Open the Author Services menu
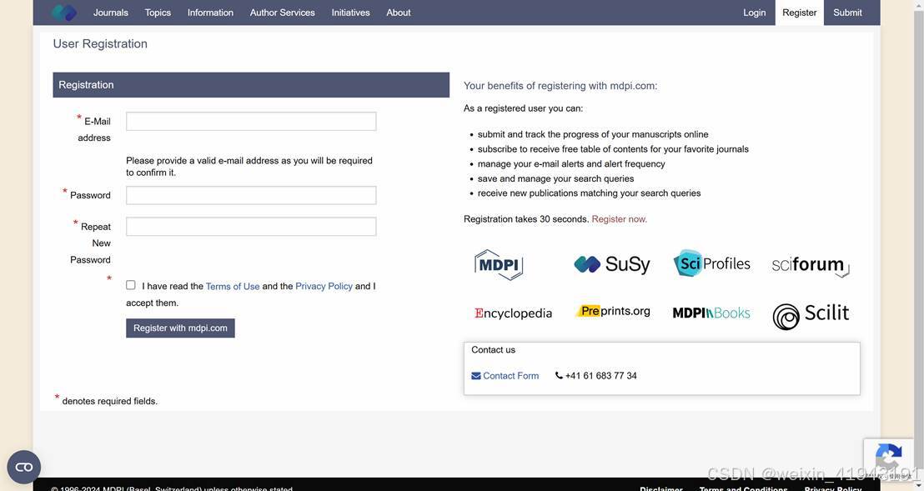This screenshot has width=924, height=491. click(282, 13)
